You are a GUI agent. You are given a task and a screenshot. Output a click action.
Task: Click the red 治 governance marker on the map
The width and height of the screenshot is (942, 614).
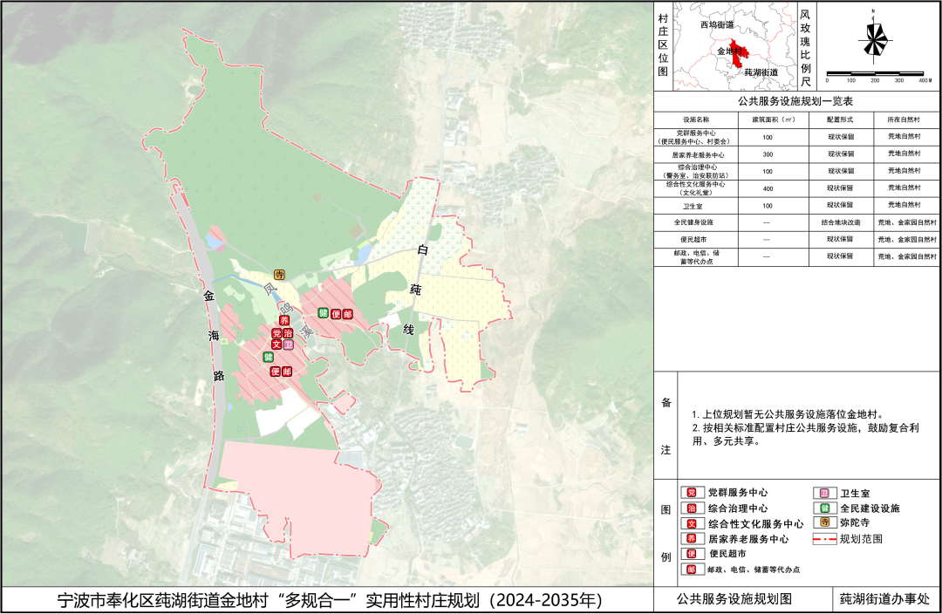[x=289, y=334]
